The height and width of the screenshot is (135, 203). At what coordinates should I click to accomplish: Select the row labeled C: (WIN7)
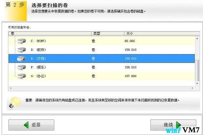(102, 41)
